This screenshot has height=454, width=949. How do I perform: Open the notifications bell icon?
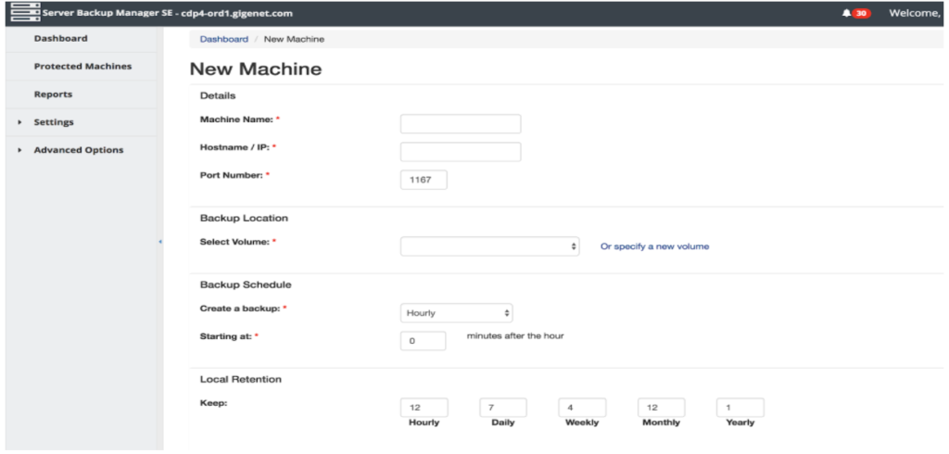846,13
